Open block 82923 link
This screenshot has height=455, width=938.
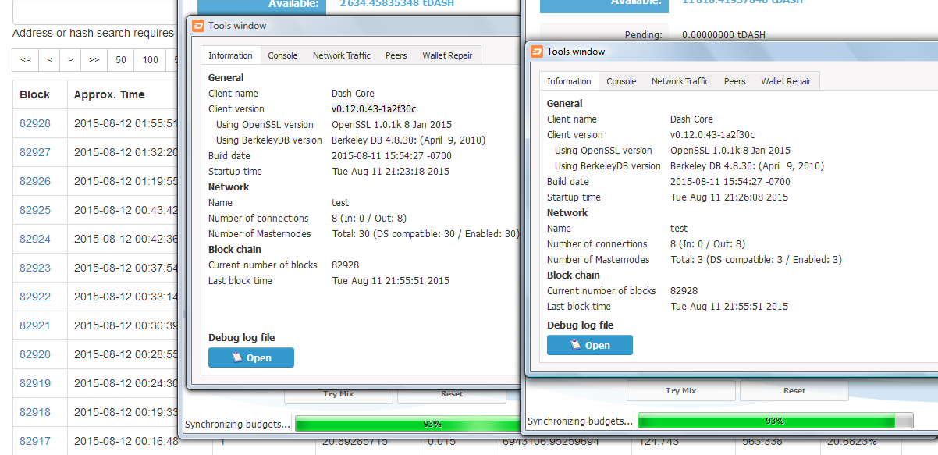[35, 268]
